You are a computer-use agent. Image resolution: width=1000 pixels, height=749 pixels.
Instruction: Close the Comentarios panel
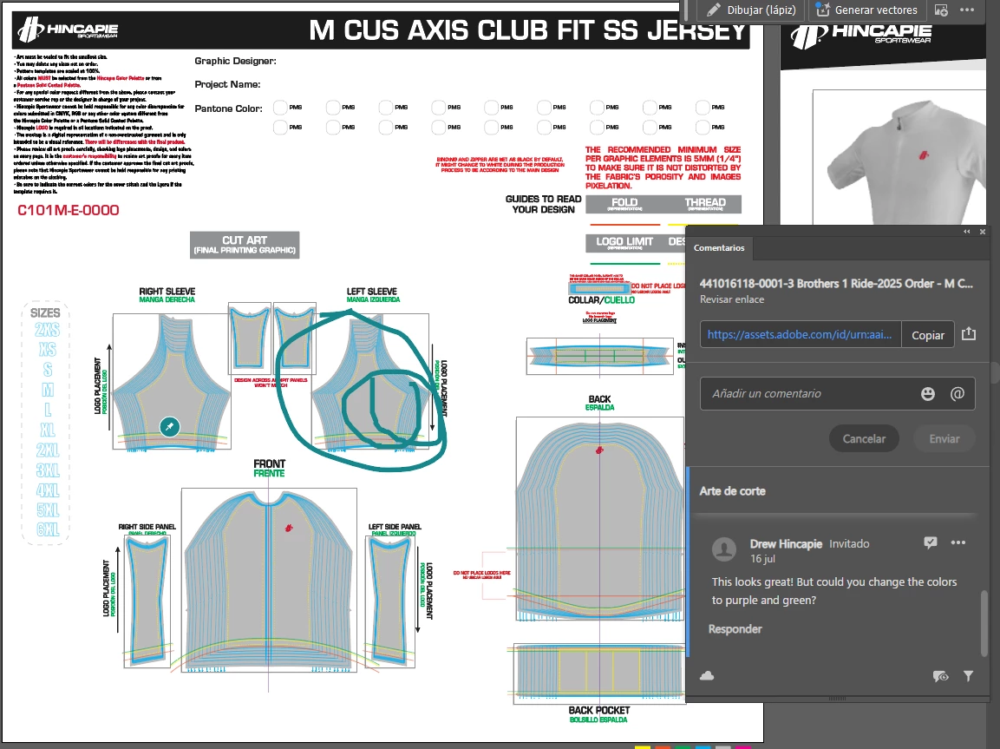click(x=983, y=232)
